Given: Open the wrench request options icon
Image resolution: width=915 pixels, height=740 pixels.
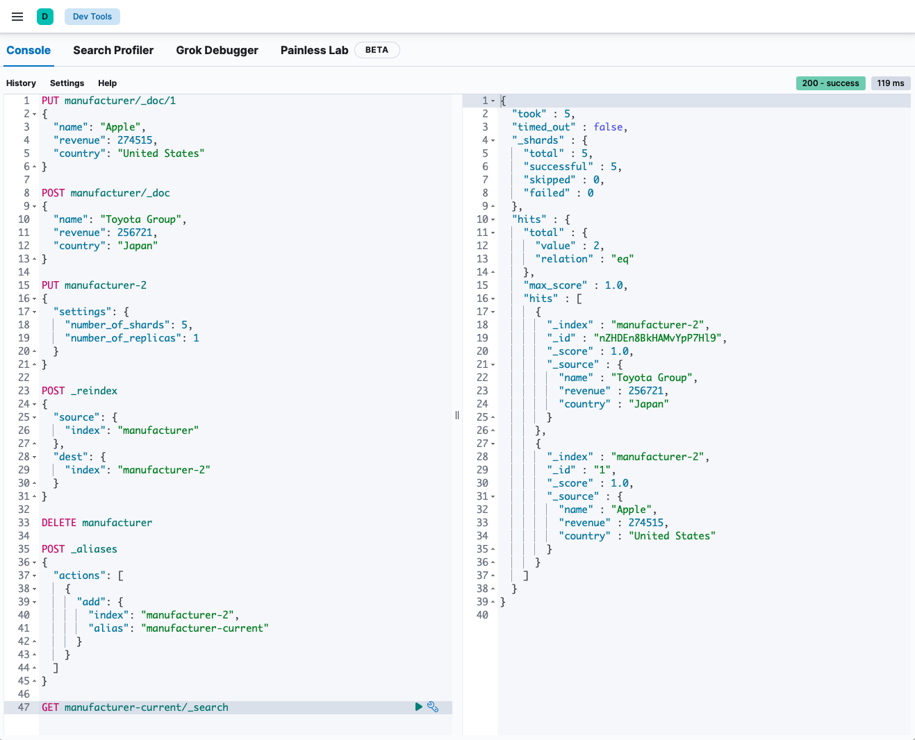Looking at the screenshot, I should tap(433, 707).
